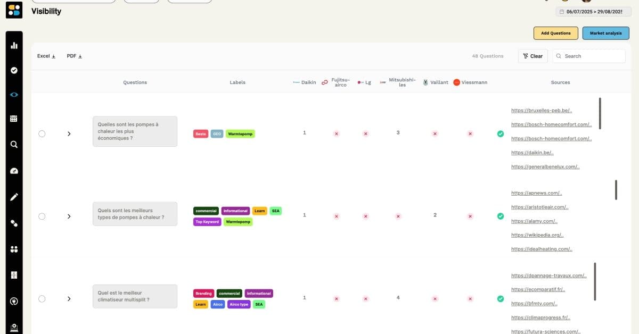Click the Viessmann brand logo in header

pos(457,82)
